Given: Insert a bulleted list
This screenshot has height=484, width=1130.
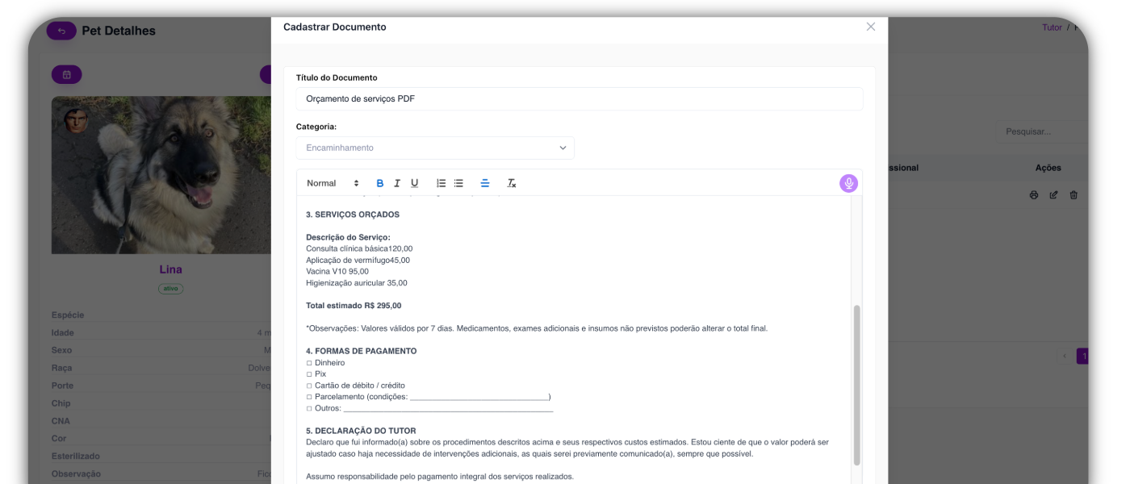Looking at the screenshot, I should (458, 183).
